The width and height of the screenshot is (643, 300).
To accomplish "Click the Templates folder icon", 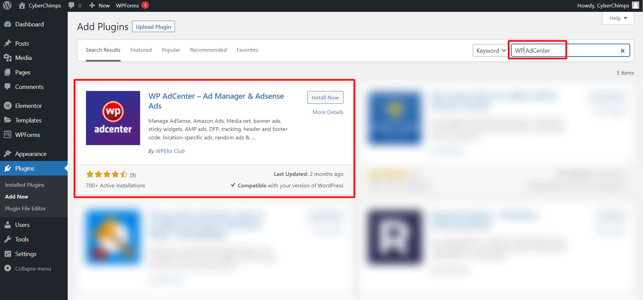I will [x=7, y=120].
